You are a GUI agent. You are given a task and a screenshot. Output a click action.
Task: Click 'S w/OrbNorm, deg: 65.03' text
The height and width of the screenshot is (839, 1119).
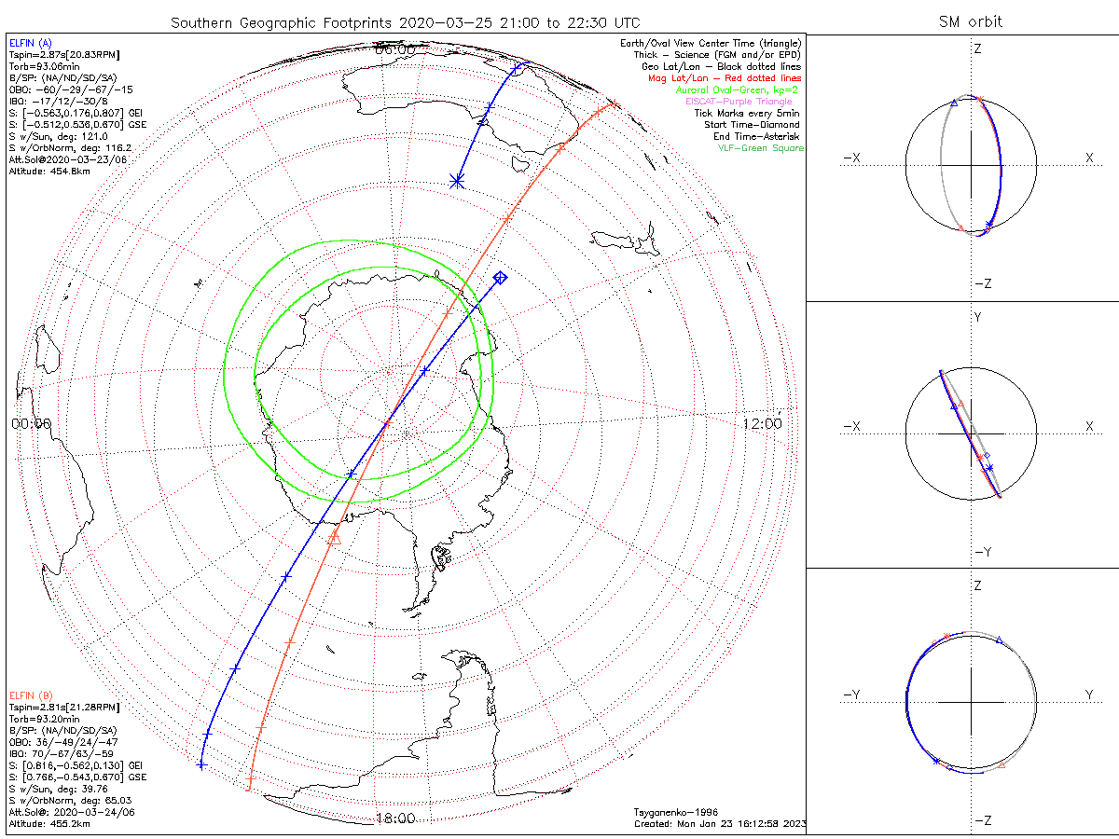70,800
